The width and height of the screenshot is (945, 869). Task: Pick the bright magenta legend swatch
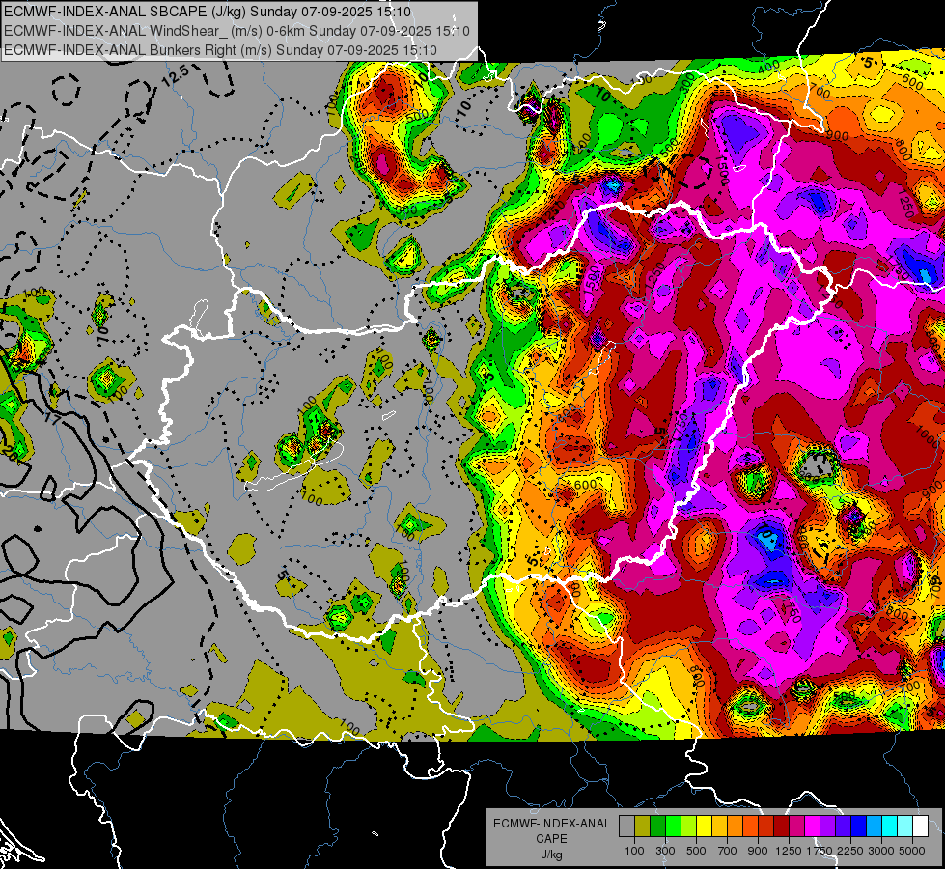813,827
